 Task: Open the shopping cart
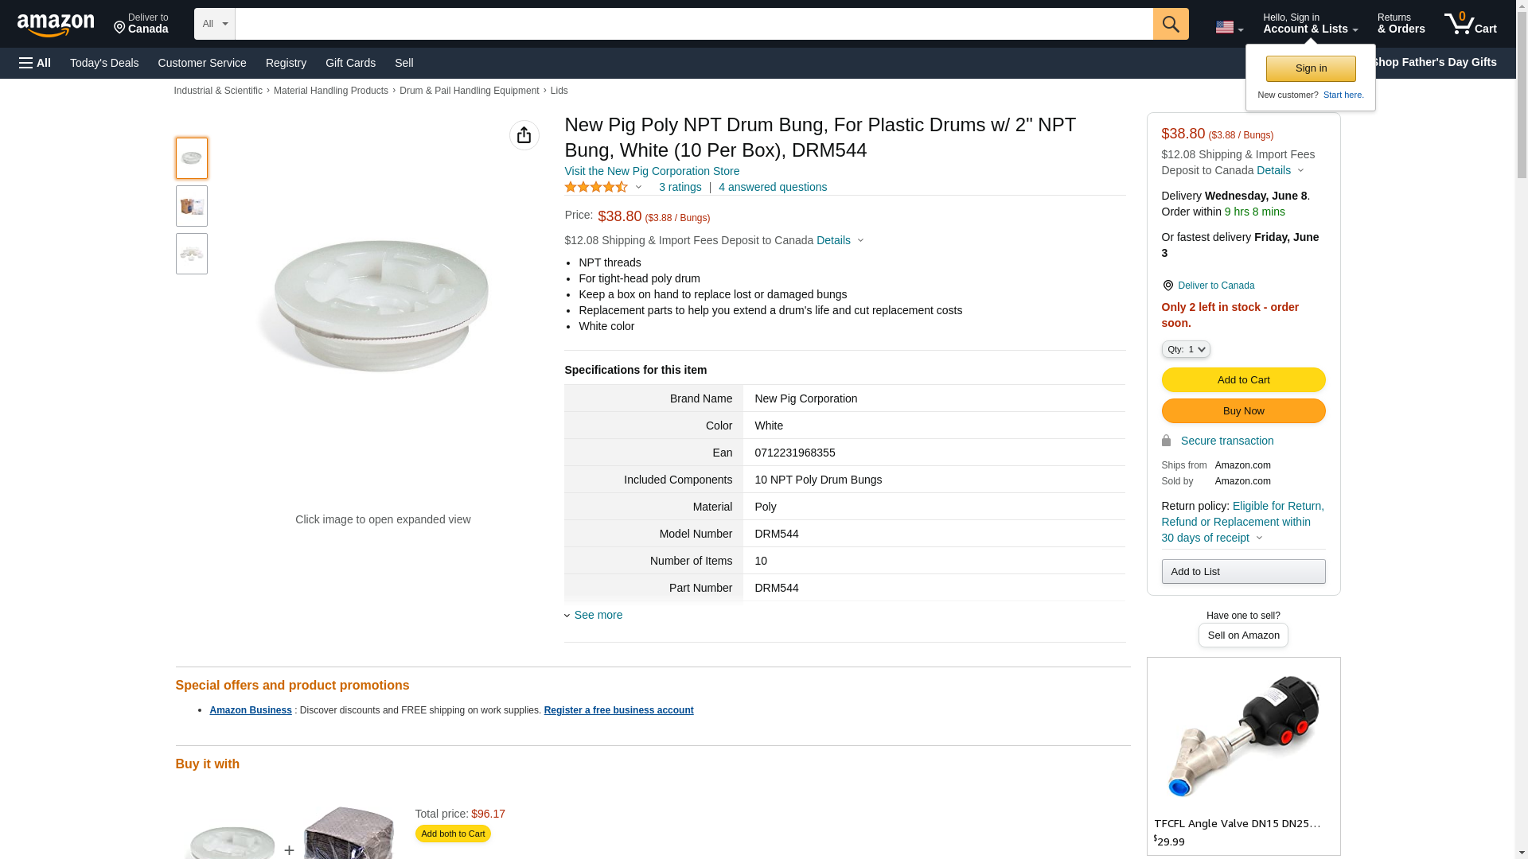point(1470,24)
